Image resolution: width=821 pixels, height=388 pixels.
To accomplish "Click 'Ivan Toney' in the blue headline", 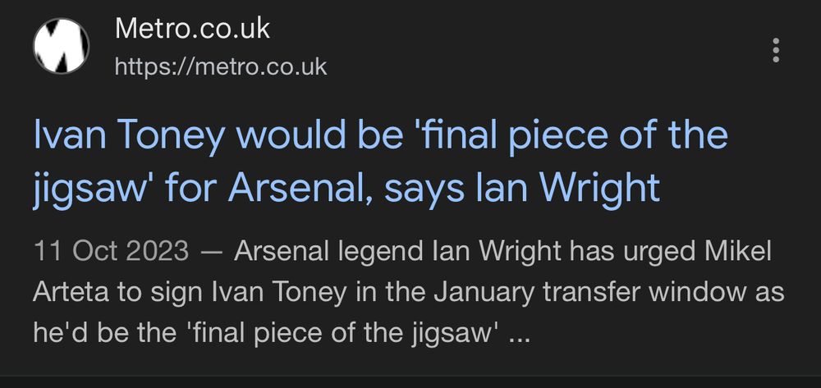I will (130, 135).
